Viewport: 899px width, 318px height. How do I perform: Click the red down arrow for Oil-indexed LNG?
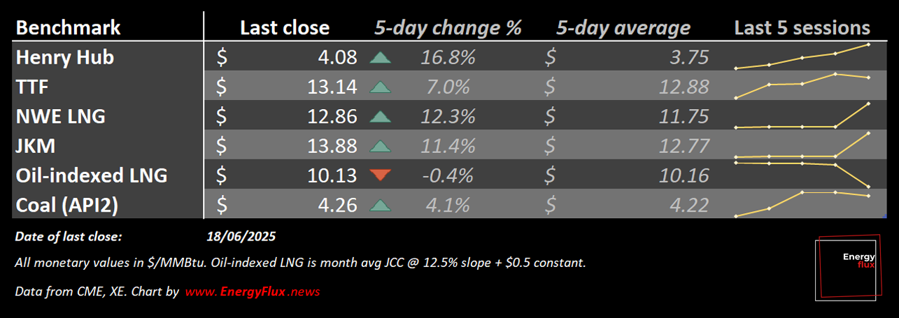coord(379,175)
